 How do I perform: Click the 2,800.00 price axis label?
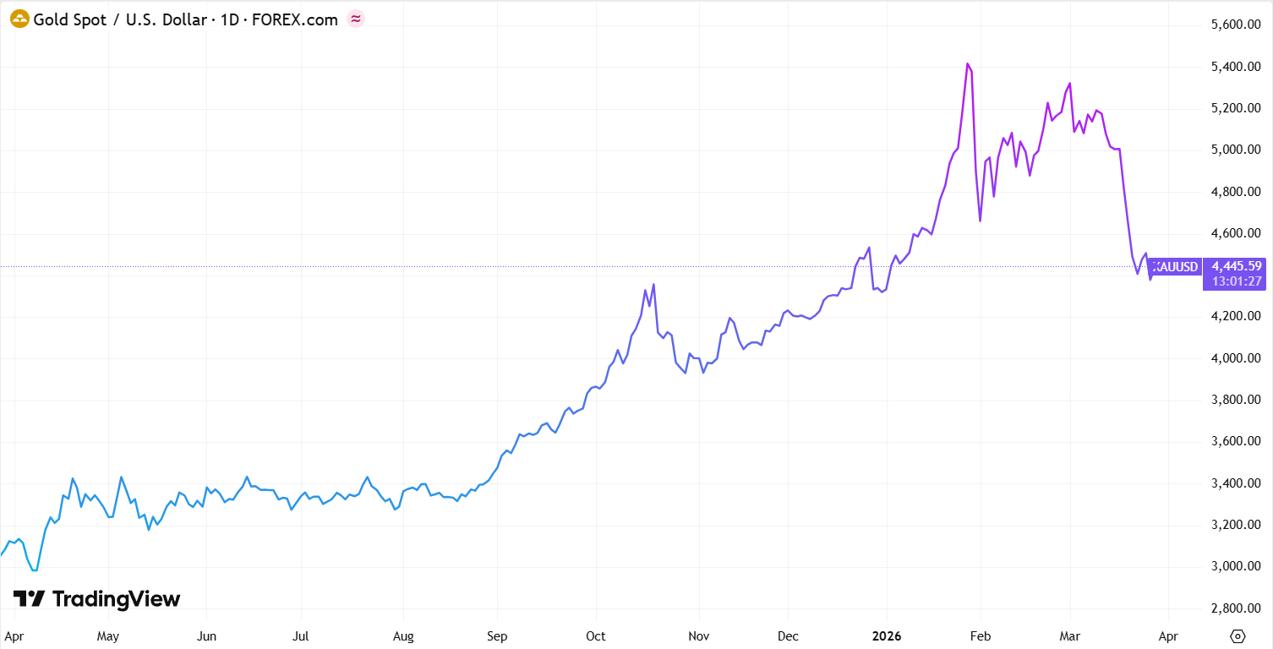[1237, 608]
